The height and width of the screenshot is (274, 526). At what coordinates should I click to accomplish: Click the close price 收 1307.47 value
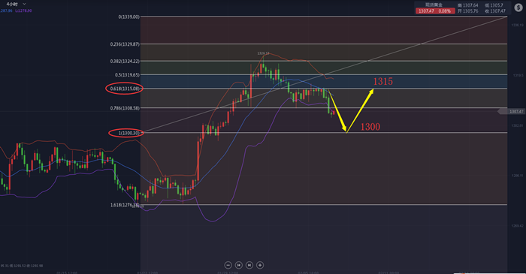point(494,11)
